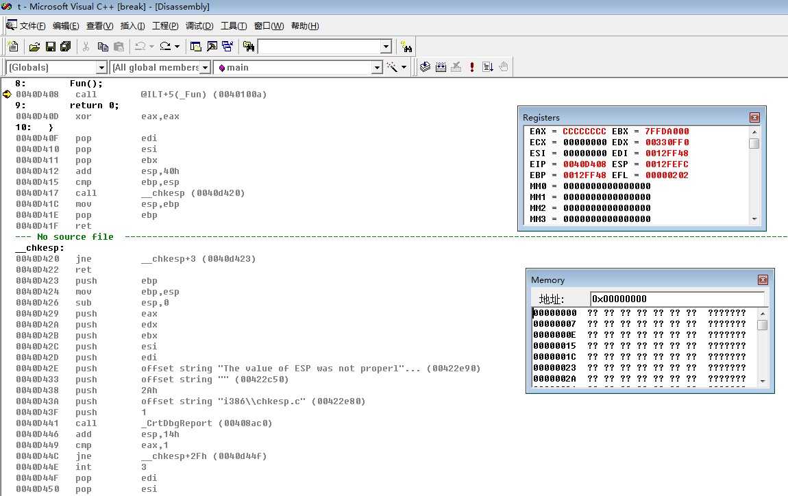Screen dimensions: 788x496
Task: Click the yellow current instruction arrow
Action: 7,94
